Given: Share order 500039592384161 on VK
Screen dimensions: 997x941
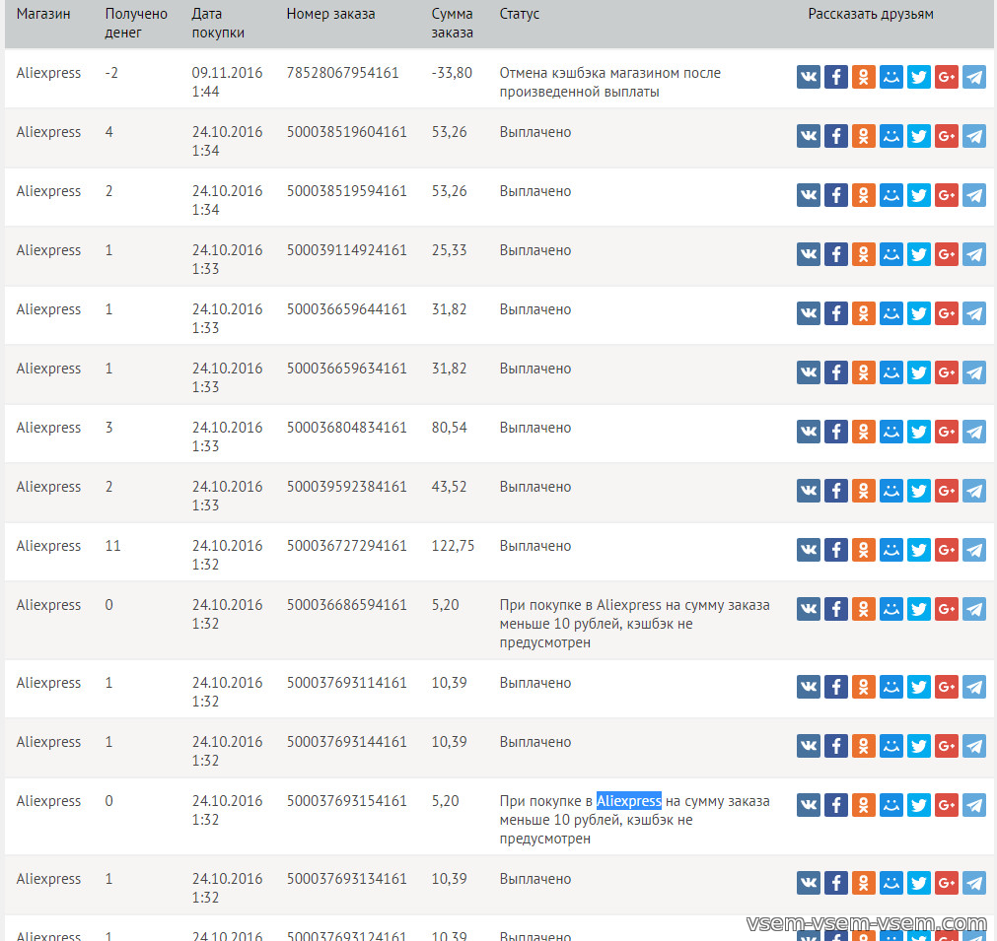Looking at the screenshot, I should [809, 491].
